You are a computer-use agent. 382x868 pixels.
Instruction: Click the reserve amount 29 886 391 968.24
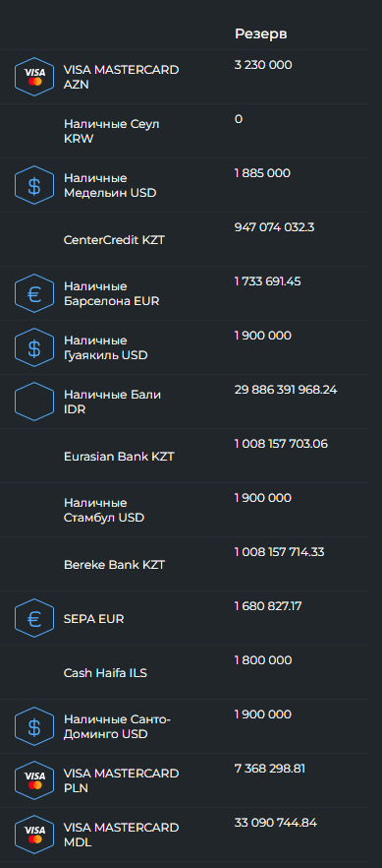286,390
